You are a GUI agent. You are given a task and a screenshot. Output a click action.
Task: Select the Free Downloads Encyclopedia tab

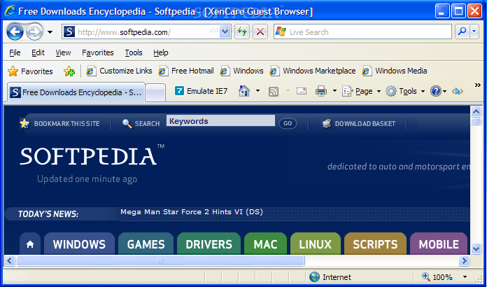tap(75, 92)
